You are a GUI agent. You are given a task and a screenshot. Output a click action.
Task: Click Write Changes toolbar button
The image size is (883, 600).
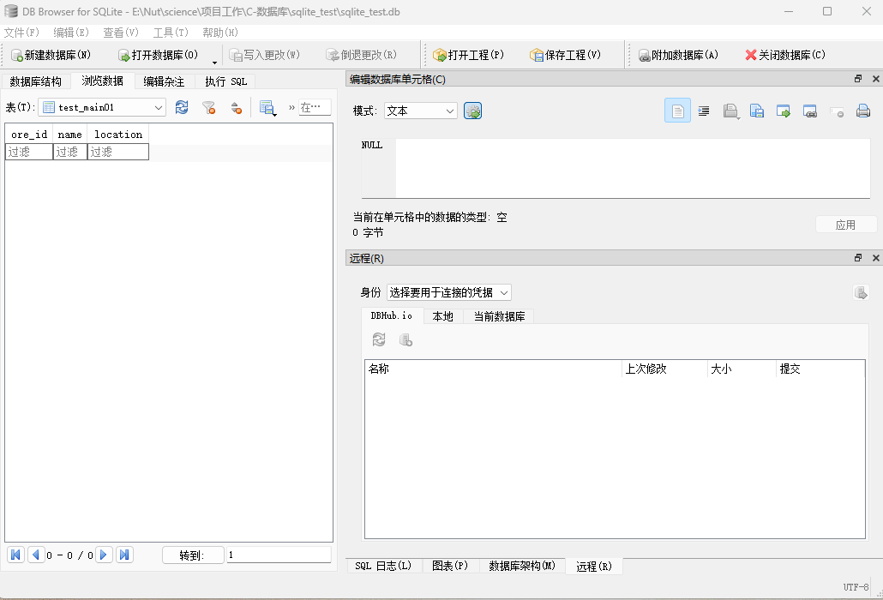pos(264,55)
